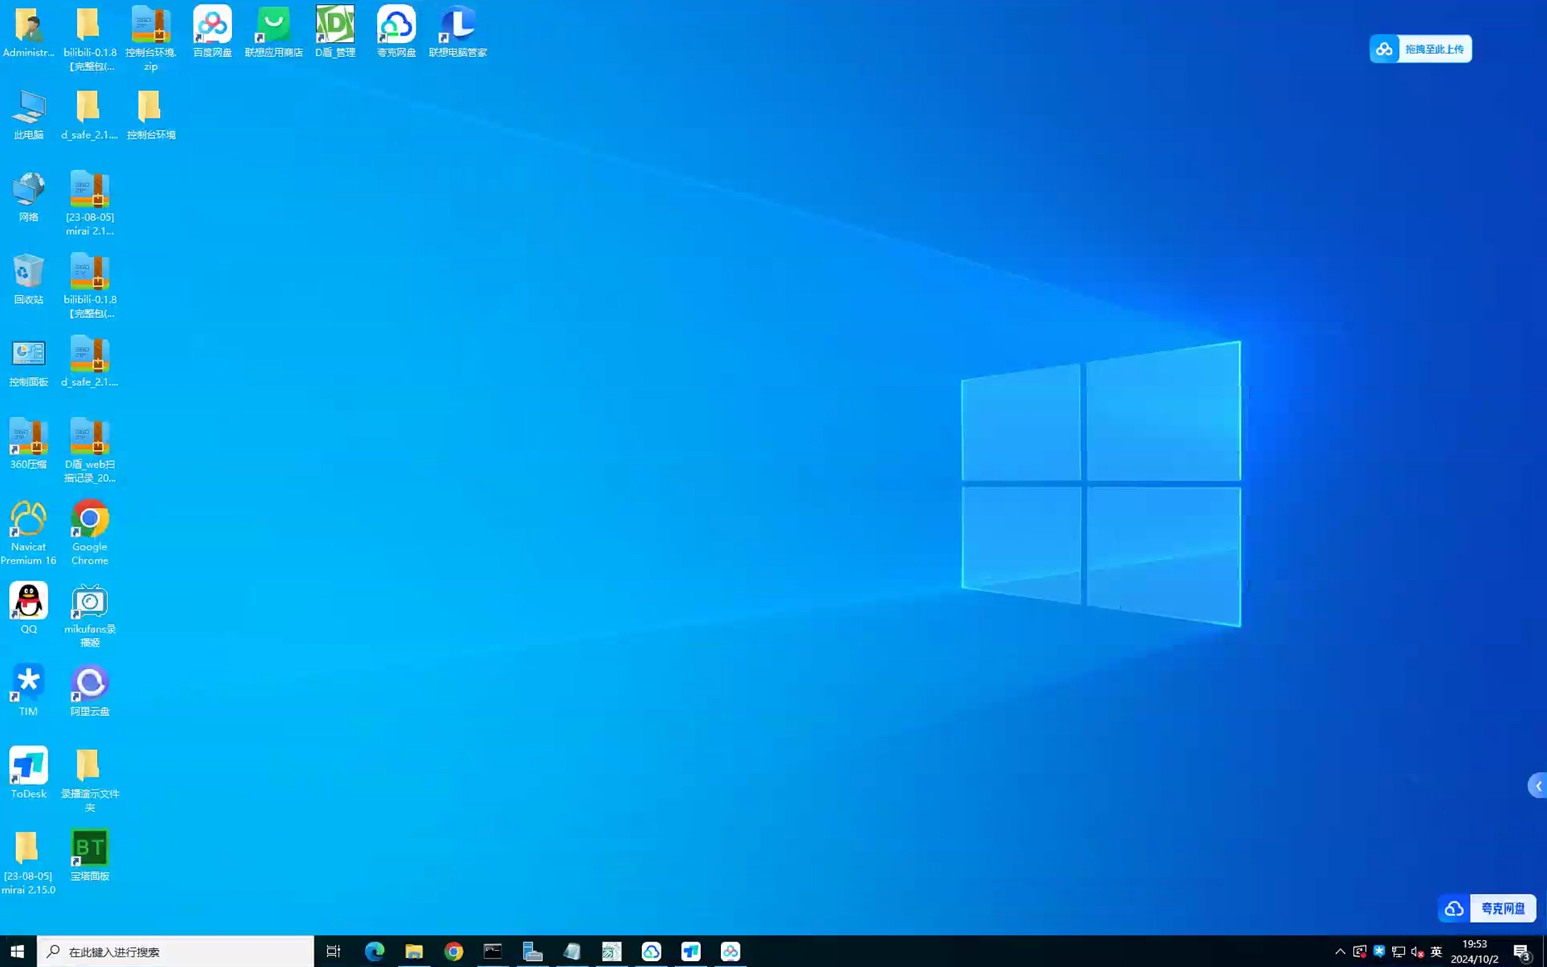Click the 夸克网盘 floating button
This screenshot has height=967, width=1547.
[1487, 908]
